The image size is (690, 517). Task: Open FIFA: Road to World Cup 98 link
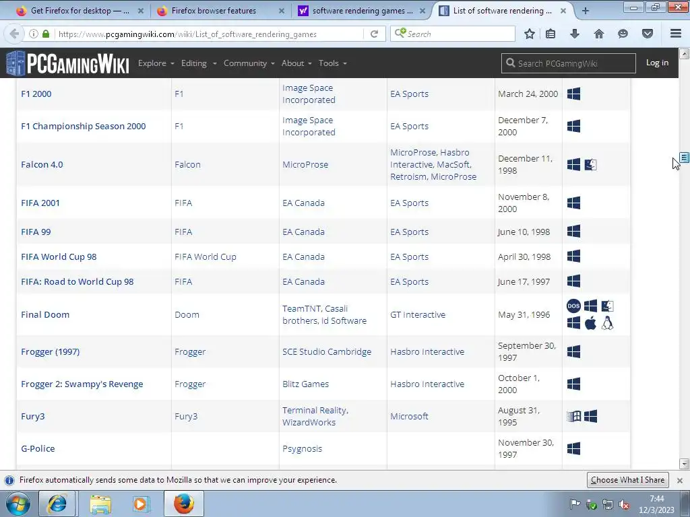[x=77, y=282]
